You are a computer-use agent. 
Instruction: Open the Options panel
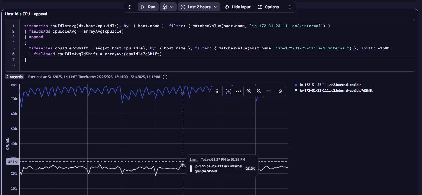tap(268, 7)
